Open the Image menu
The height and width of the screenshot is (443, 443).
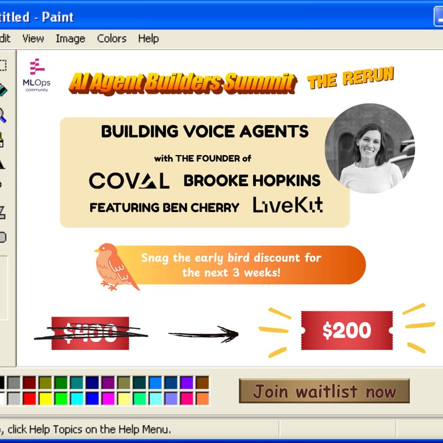point(70,38)
